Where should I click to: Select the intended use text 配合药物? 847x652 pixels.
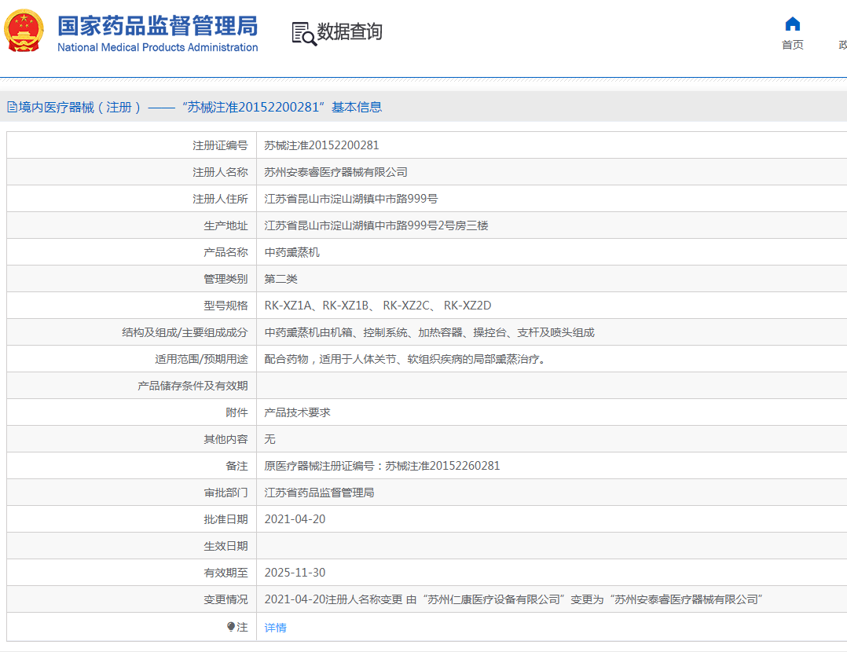tap(405, 359)
